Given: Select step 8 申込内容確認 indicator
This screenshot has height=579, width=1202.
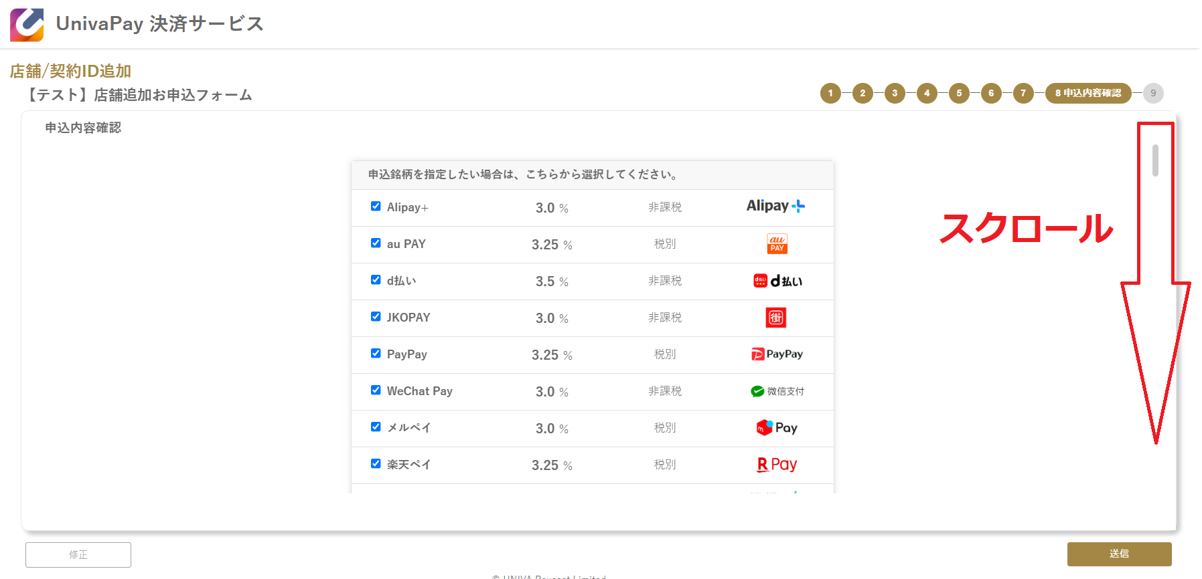Looking at the screenshot, I should 1088,93.
